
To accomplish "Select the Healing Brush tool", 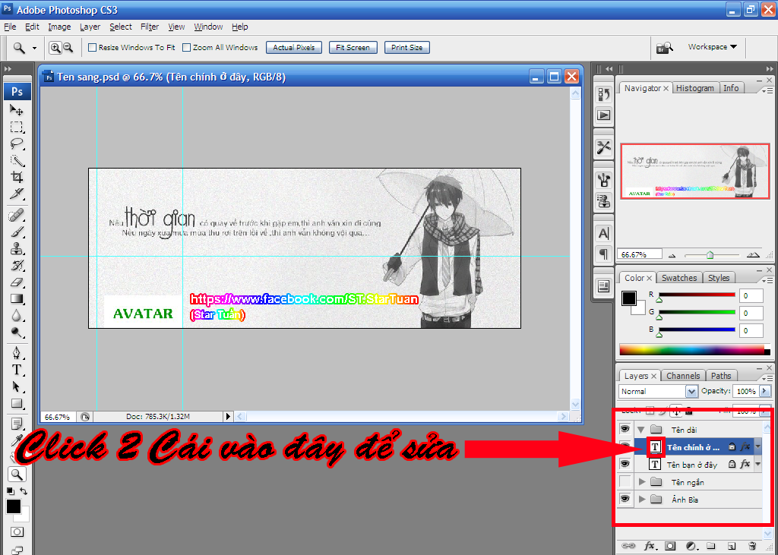I will pos(17,216).
